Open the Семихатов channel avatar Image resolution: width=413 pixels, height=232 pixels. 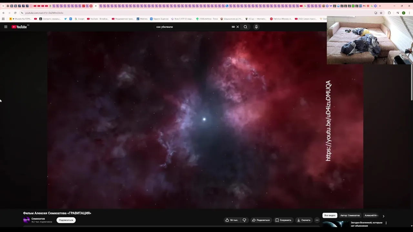(26, 220)
